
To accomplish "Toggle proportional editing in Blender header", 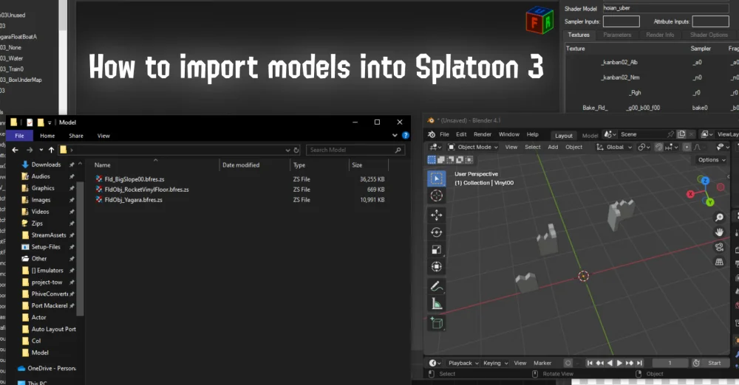I will (x=687, y=148).
